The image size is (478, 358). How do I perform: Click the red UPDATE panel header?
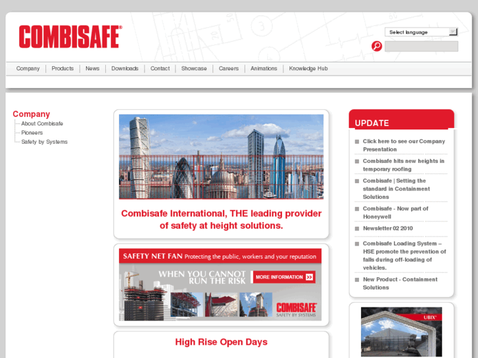[x=402, y=119]
